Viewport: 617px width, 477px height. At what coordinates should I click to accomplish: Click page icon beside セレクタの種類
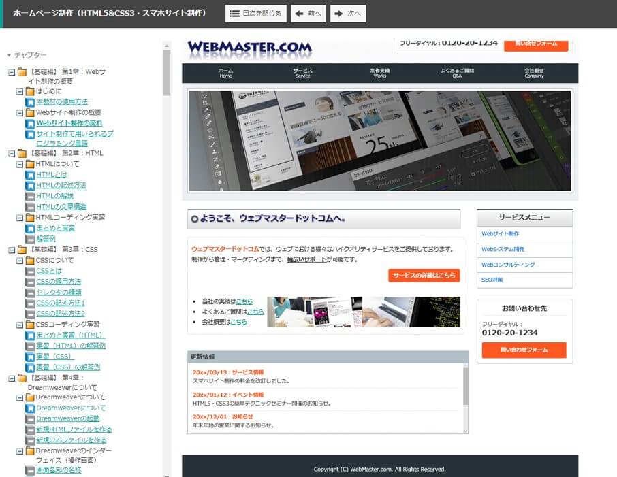[x=30, y=293]
